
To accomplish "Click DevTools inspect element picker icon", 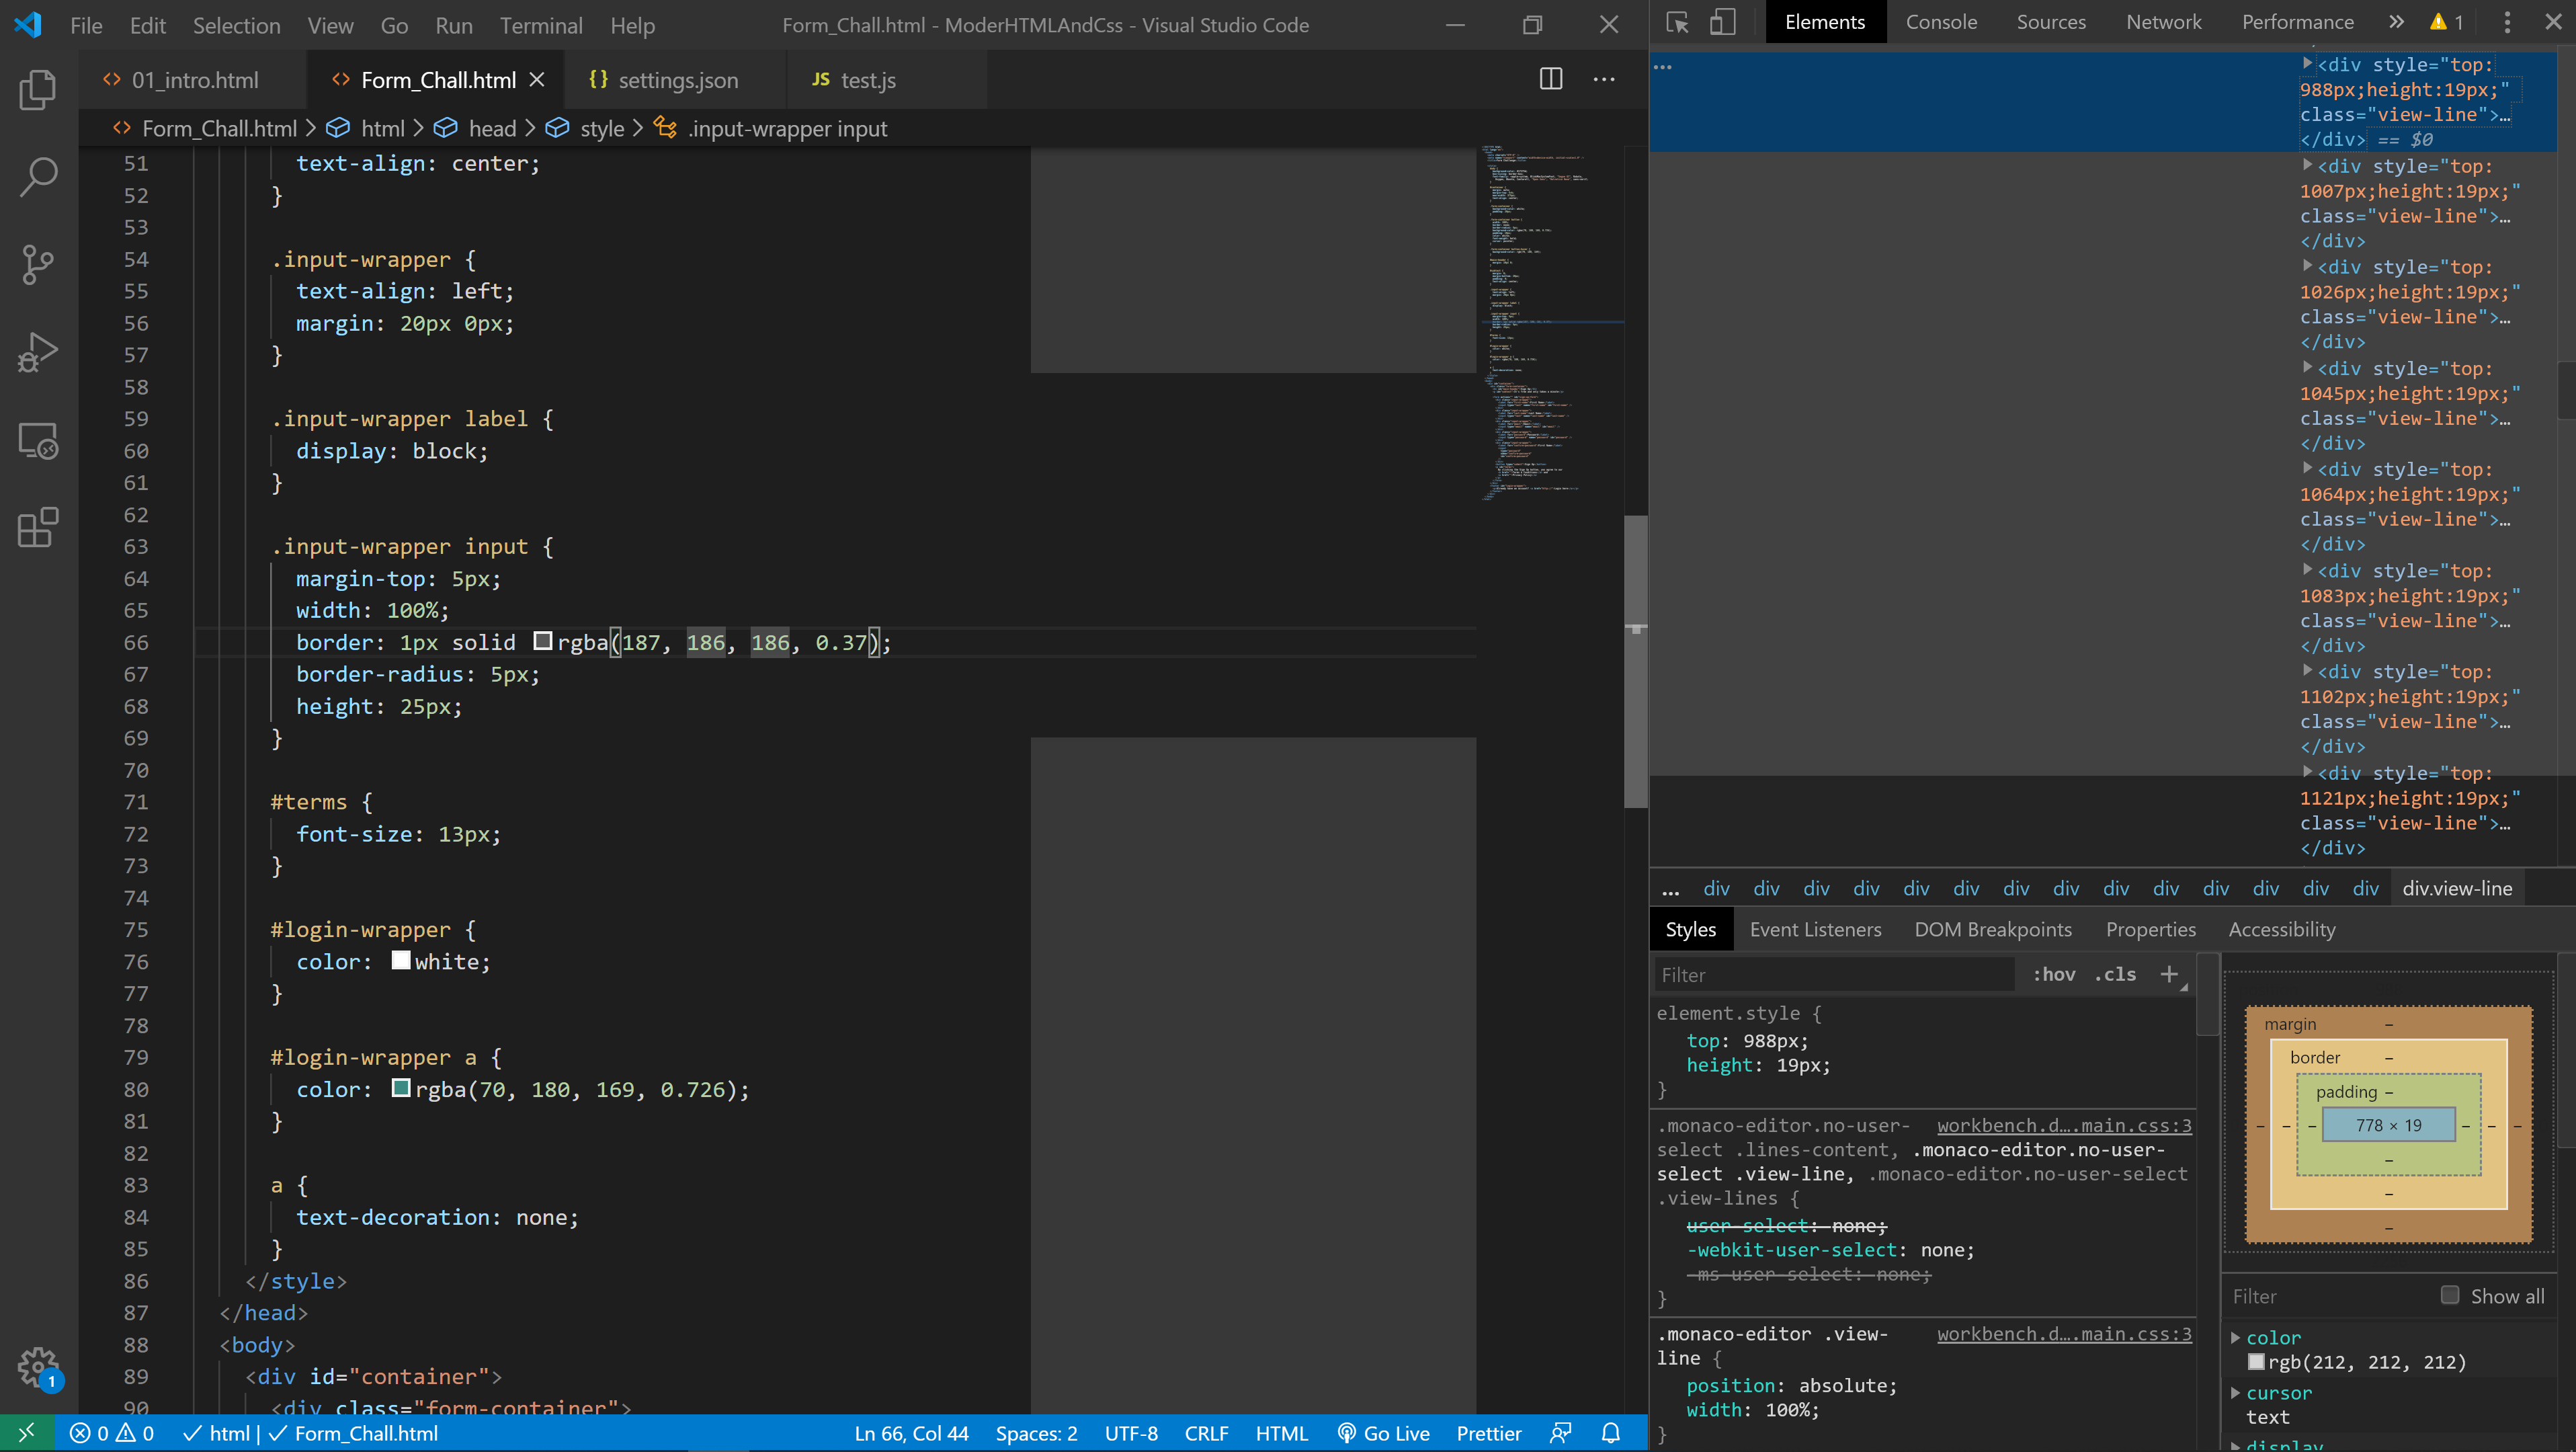I will 1677,22.
